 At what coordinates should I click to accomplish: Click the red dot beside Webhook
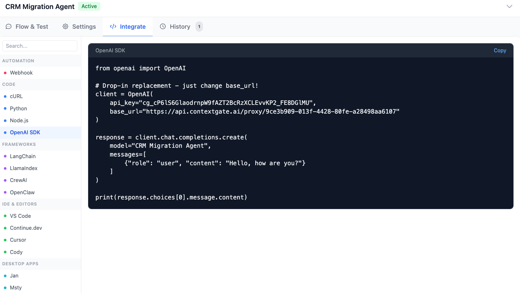click(x=5, y=73)
